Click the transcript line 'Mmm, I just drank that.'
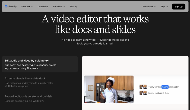Screen dimensions: 190x110 click(159, 93)
